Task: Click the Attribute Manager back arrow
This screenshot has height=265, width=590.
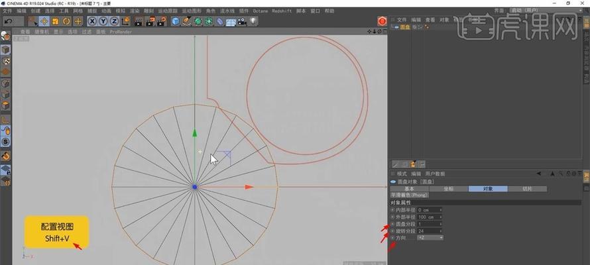Action: [x=539, y=174]
